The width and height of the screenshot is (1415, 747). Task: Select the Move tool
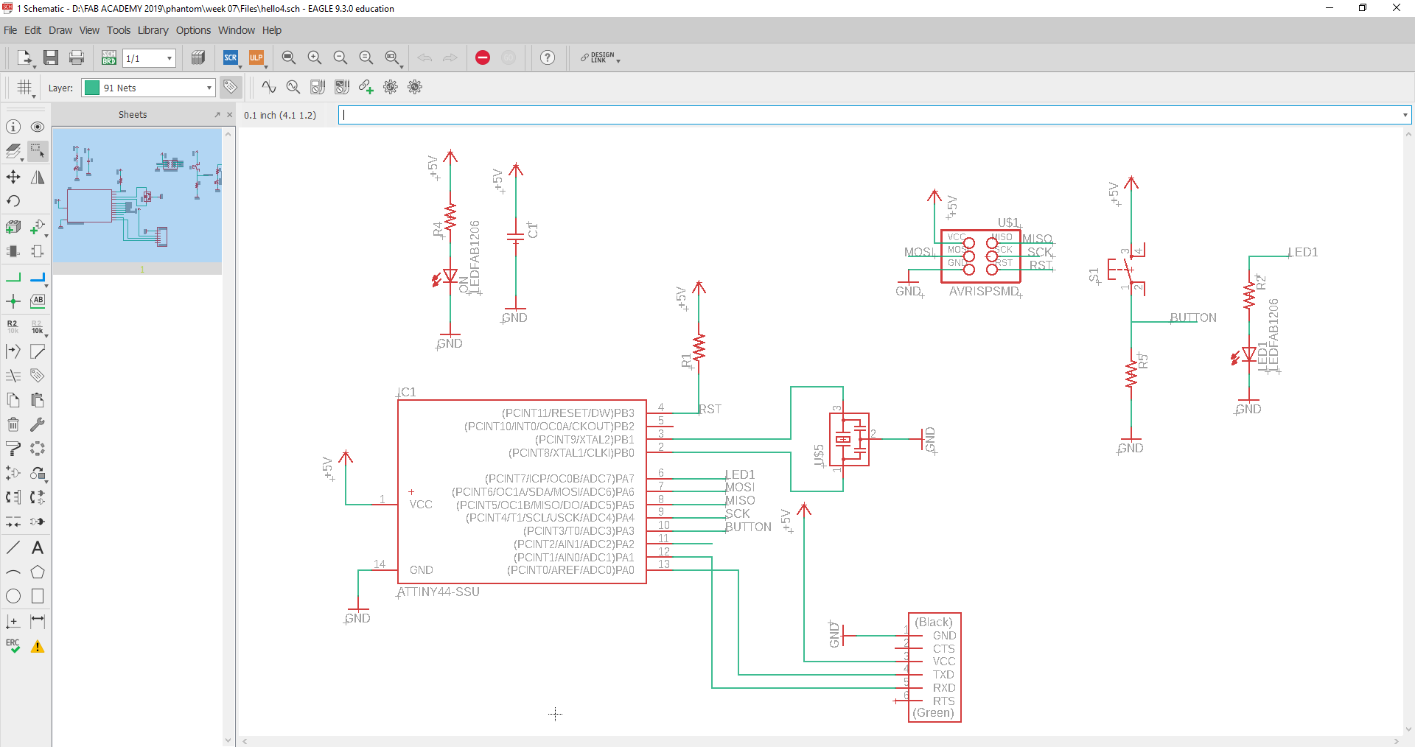(13, 177)
